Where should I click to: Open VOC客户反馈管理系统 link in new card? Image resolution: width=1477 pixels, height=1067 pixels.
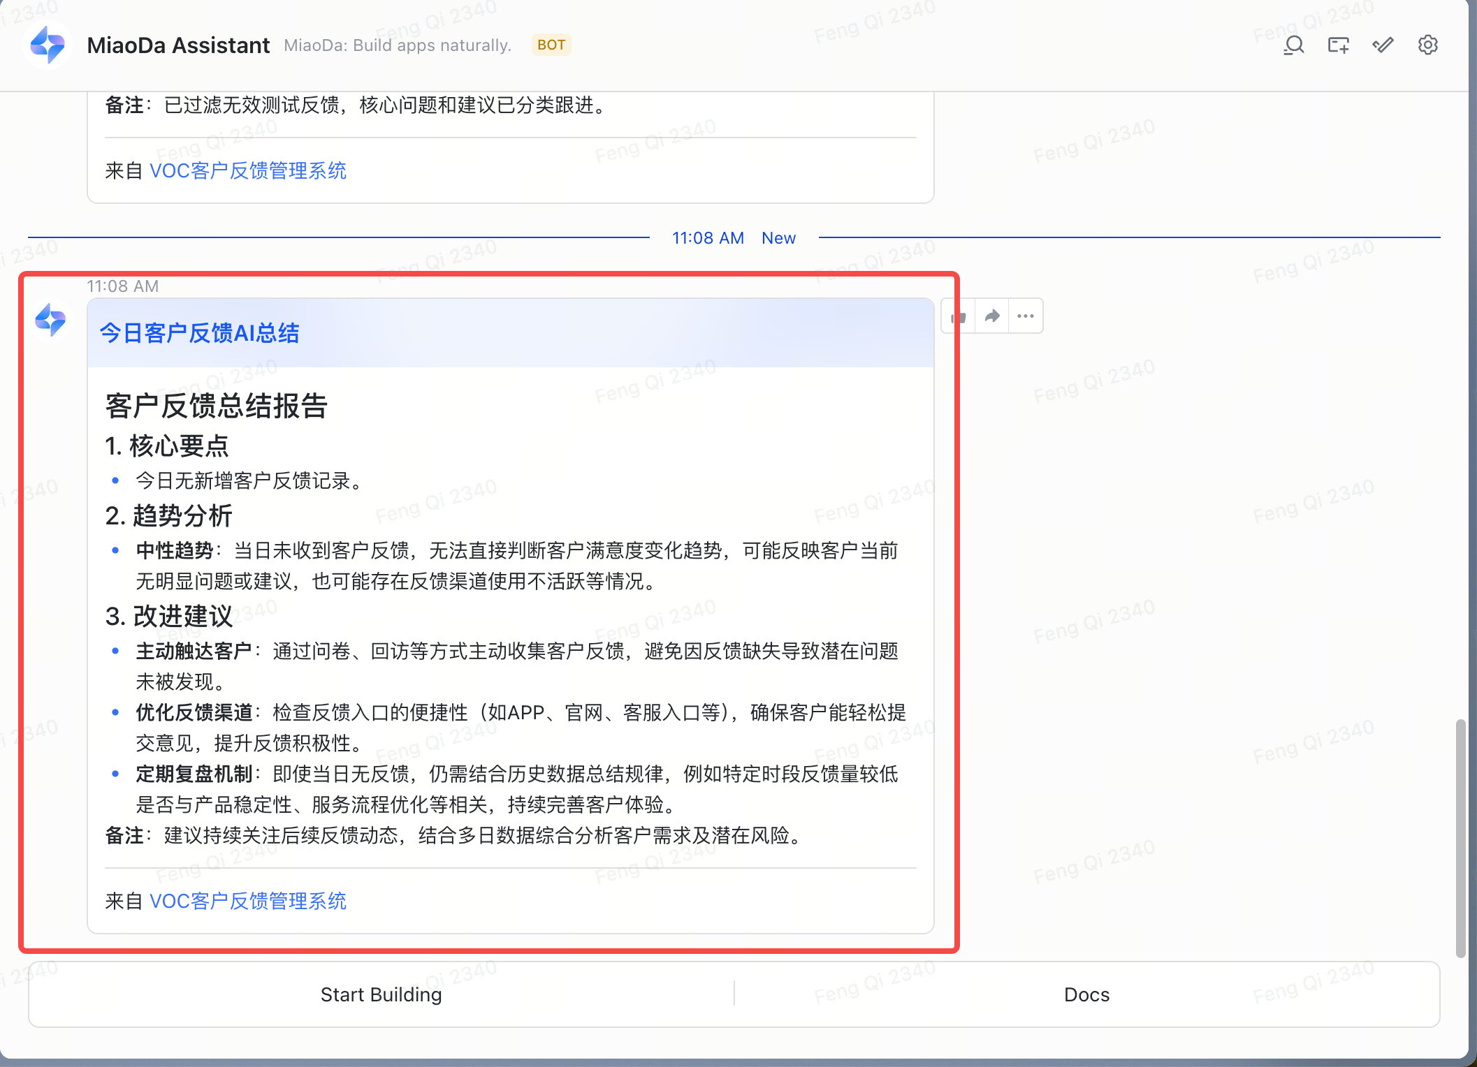tap(248, 901)
